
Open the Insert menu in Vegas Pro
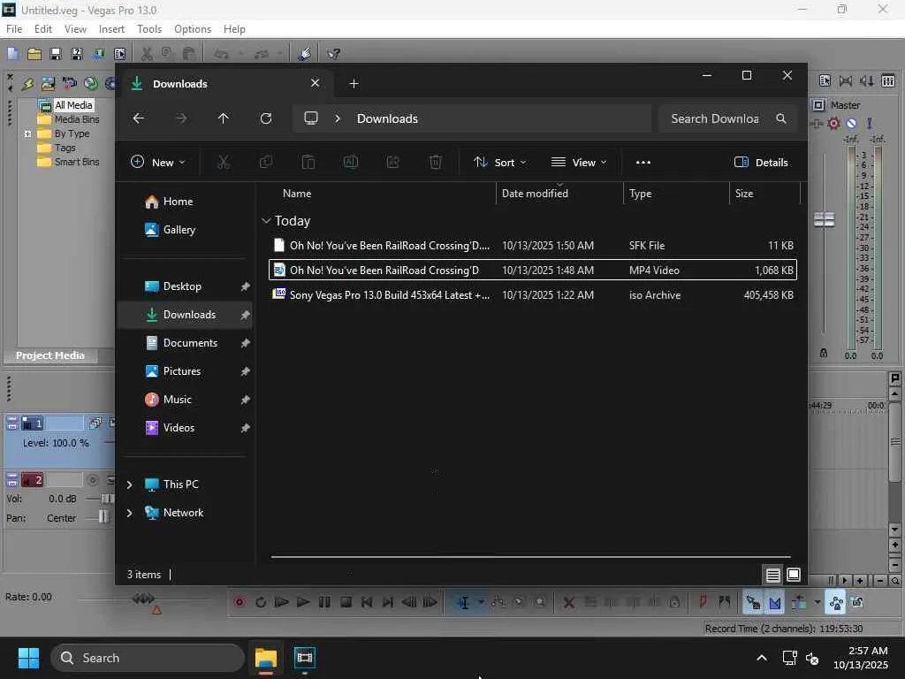point(111,29)
